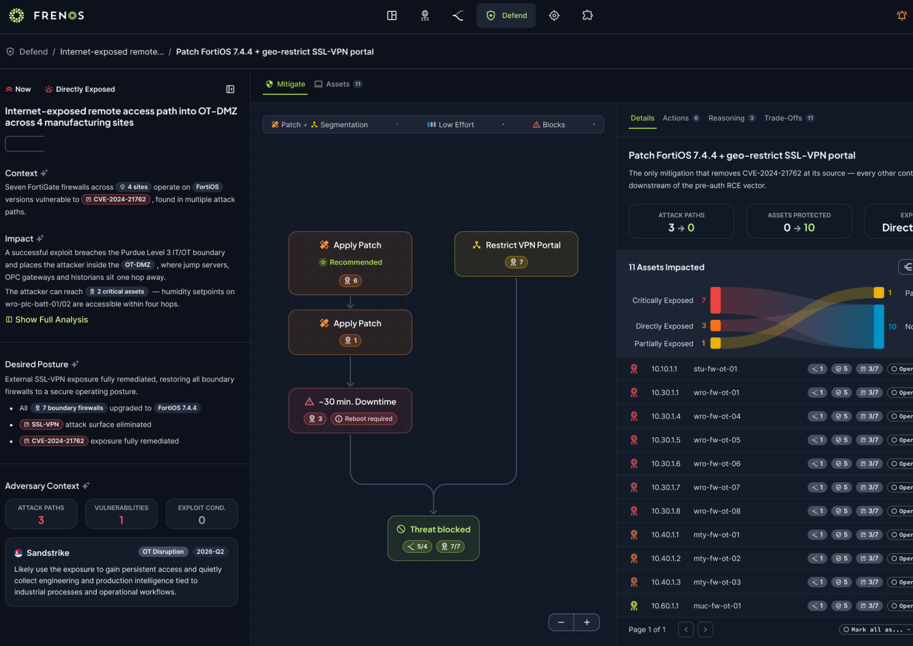Open the Actions tab

(x=681, y=118)
